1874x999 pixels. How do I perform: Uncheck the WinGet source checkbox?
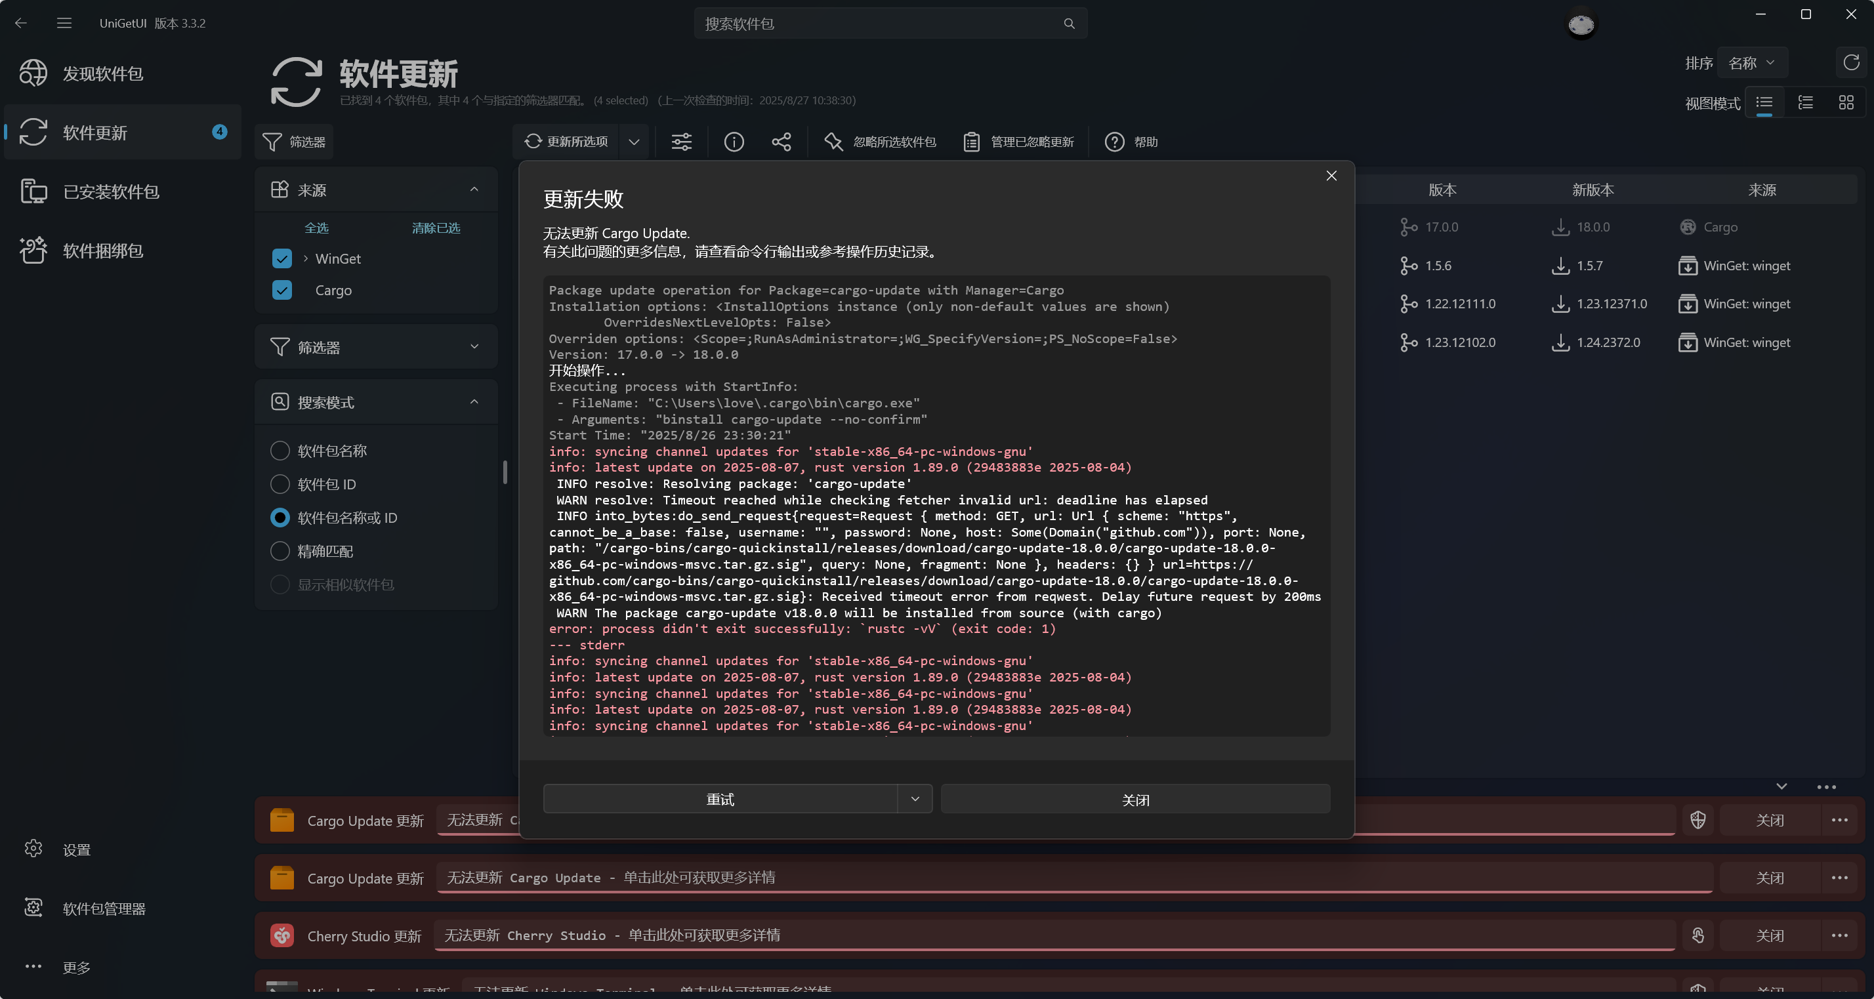[x=281, y=259]
